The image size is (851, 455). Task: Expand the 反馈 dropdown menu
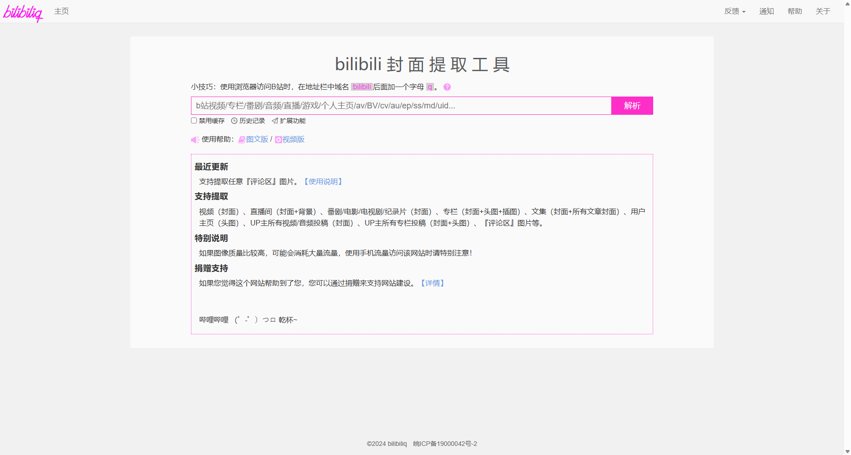coord(735,11)
